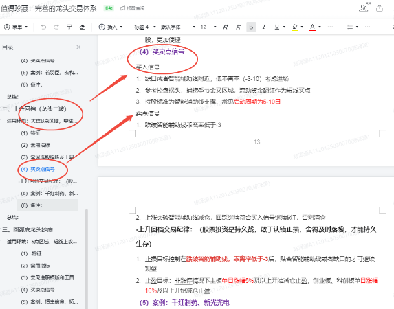Click the increase font size A+ icon
The height and width of the screenshot is (309, 394).
tap(226, 27)
